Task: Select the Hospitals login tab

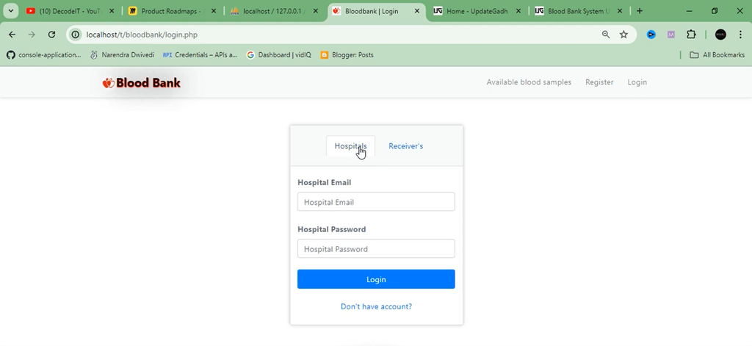Action: [350, 146]
